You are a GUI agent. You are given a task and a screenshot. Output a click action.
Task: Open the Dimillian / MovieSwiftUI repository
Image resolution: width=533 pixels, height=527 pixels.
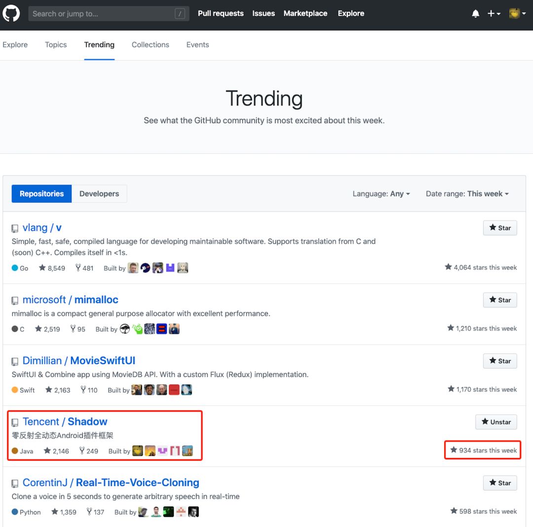tap(79, 361)
